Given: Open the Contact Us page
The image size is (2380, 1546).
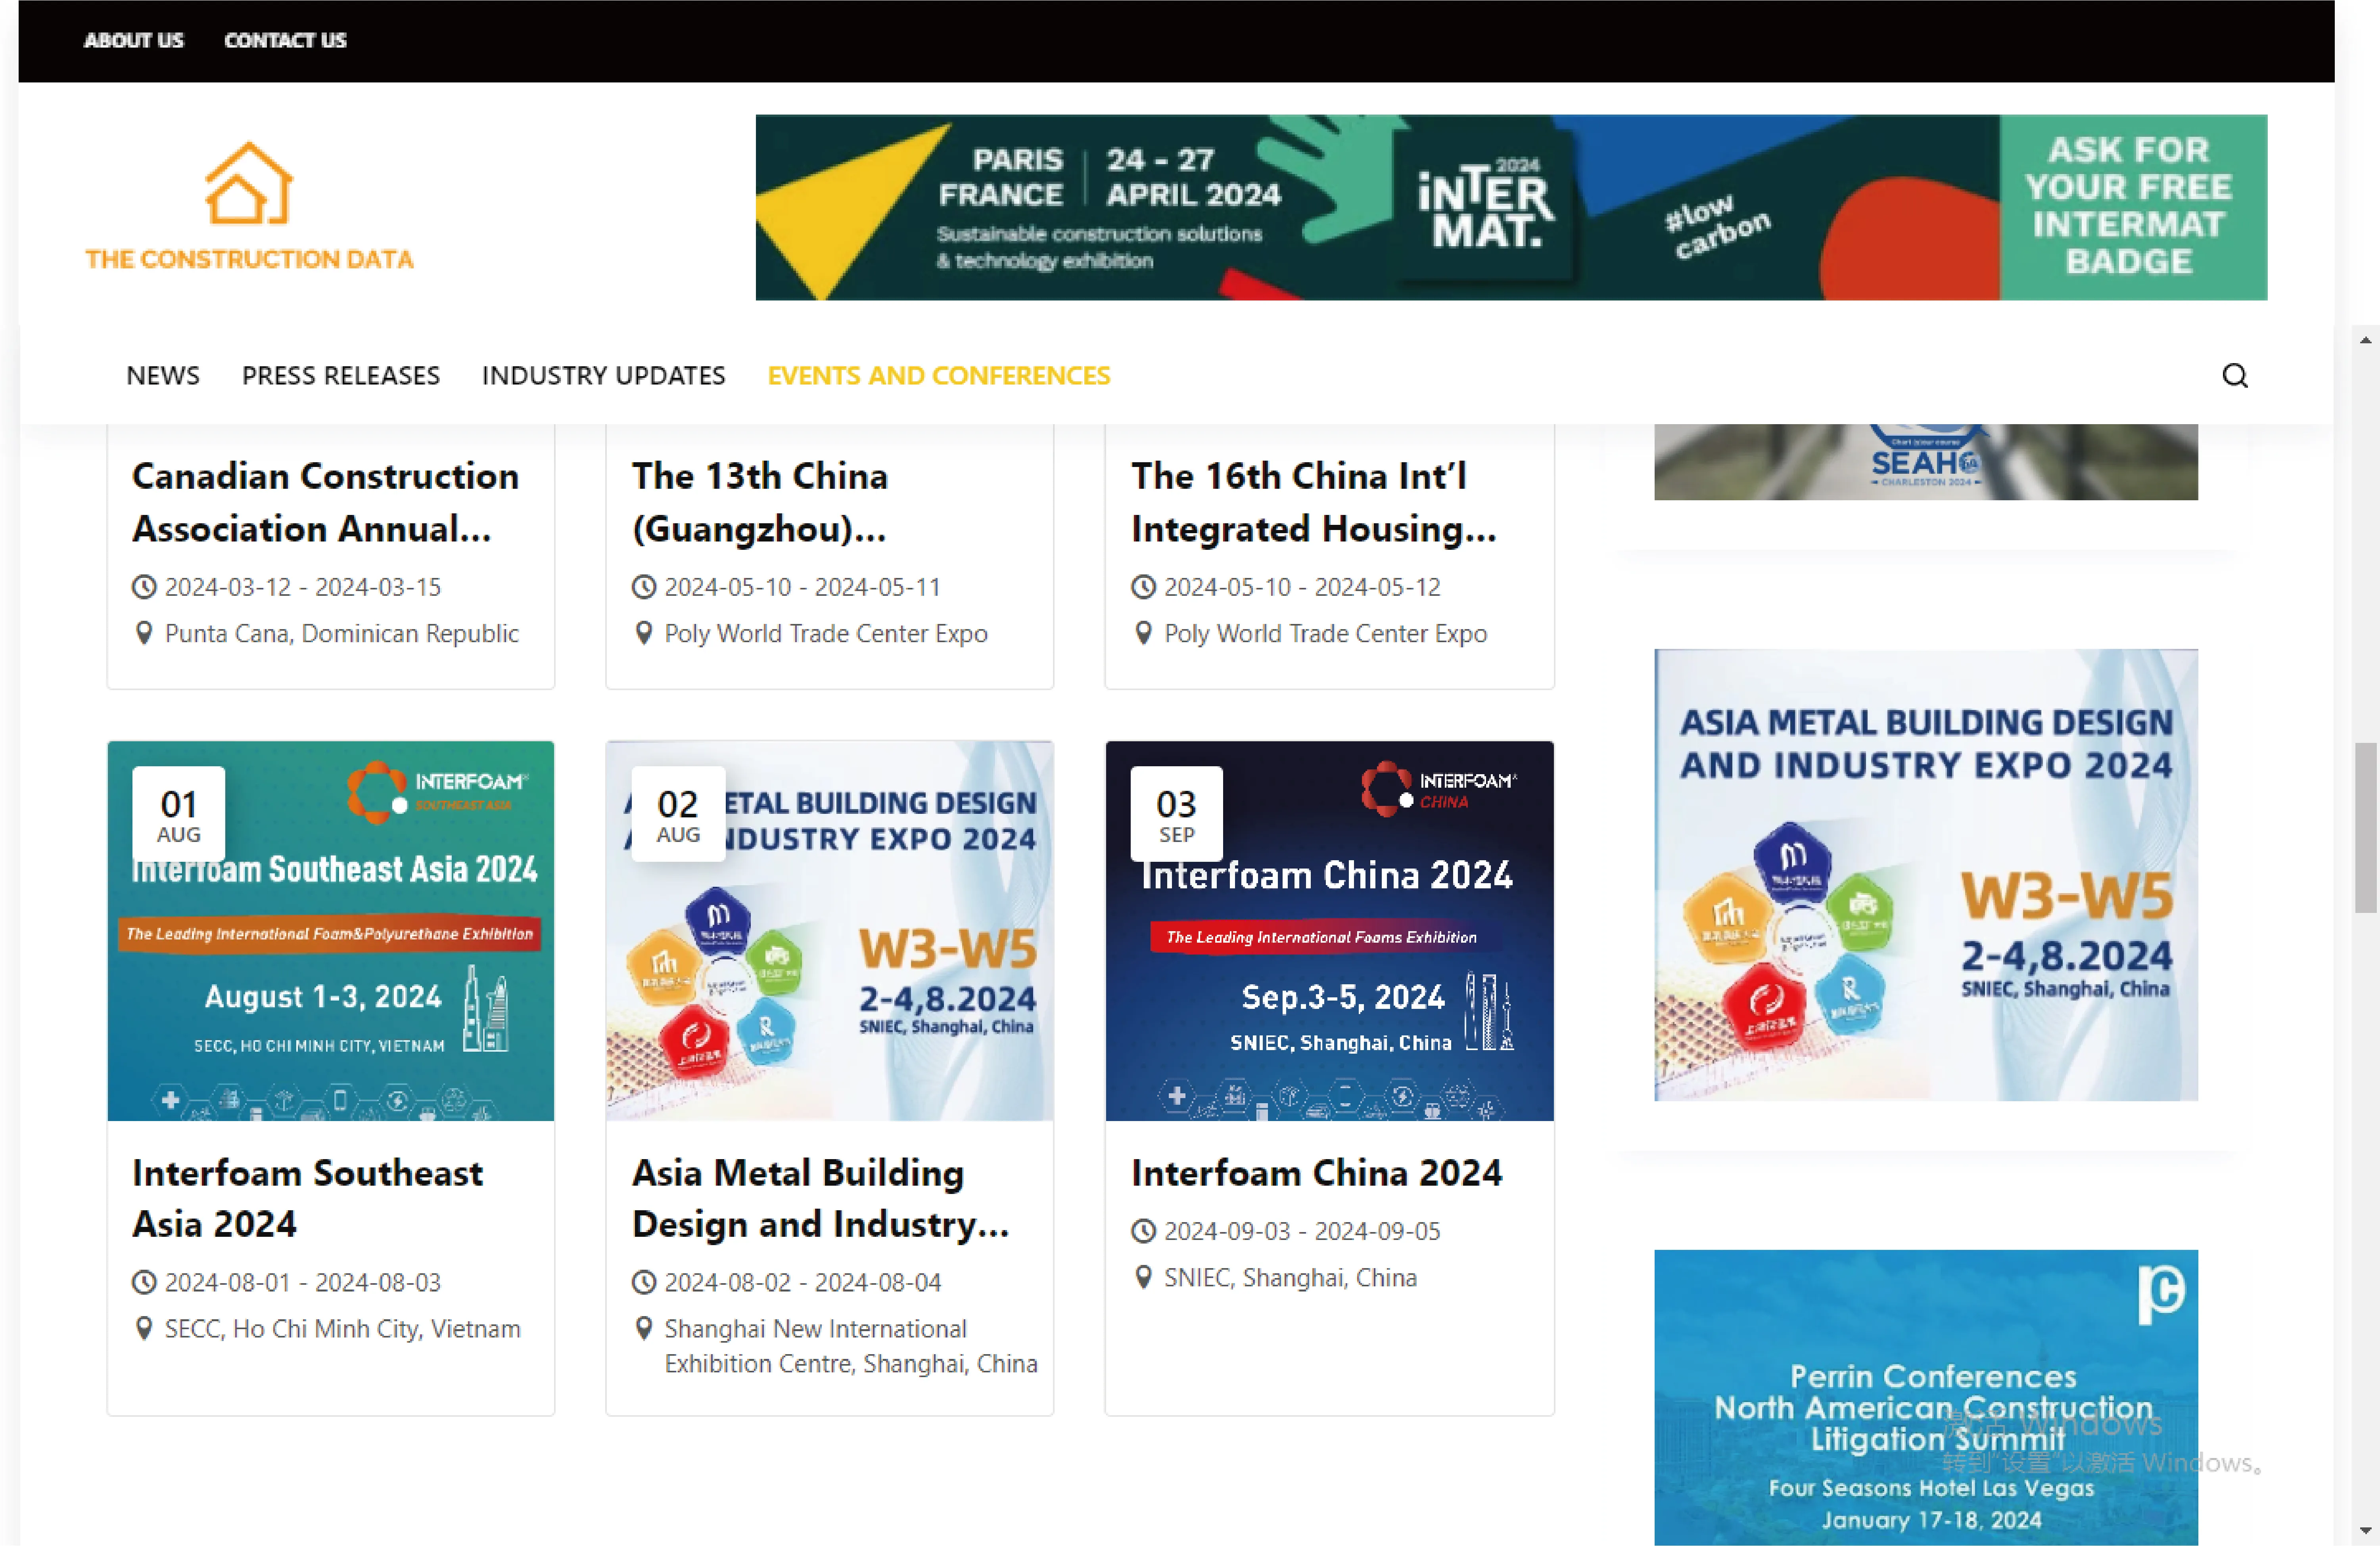Looking at the screenshot, I should coord(285,41).
